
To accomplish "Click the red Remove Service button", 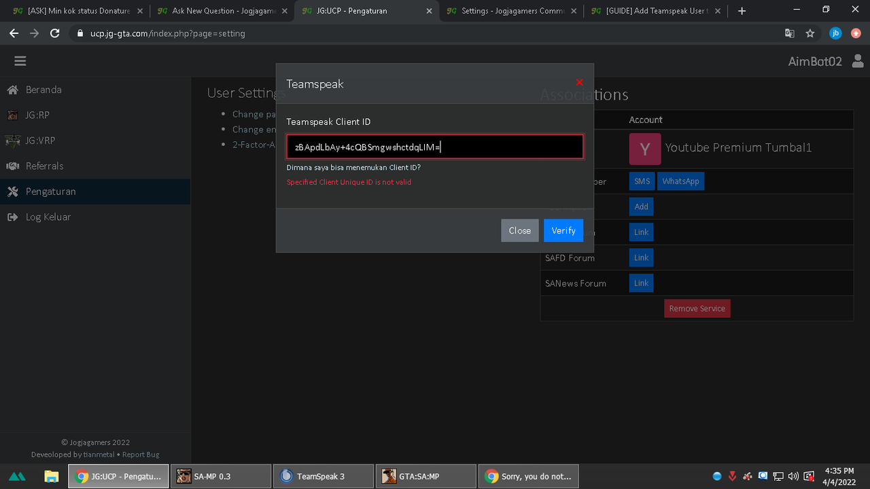I will [x=697, y=308].
